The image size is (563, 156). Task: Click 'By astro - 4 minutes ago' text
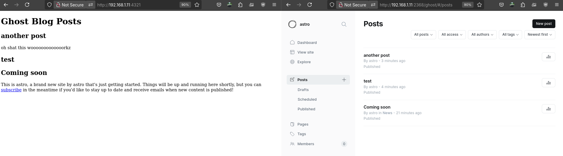[x=384, y=87]
